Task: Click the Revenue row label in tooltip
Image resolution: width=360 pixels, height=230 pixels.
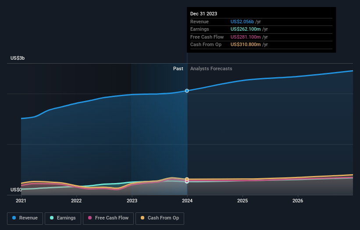Action: 200,22
